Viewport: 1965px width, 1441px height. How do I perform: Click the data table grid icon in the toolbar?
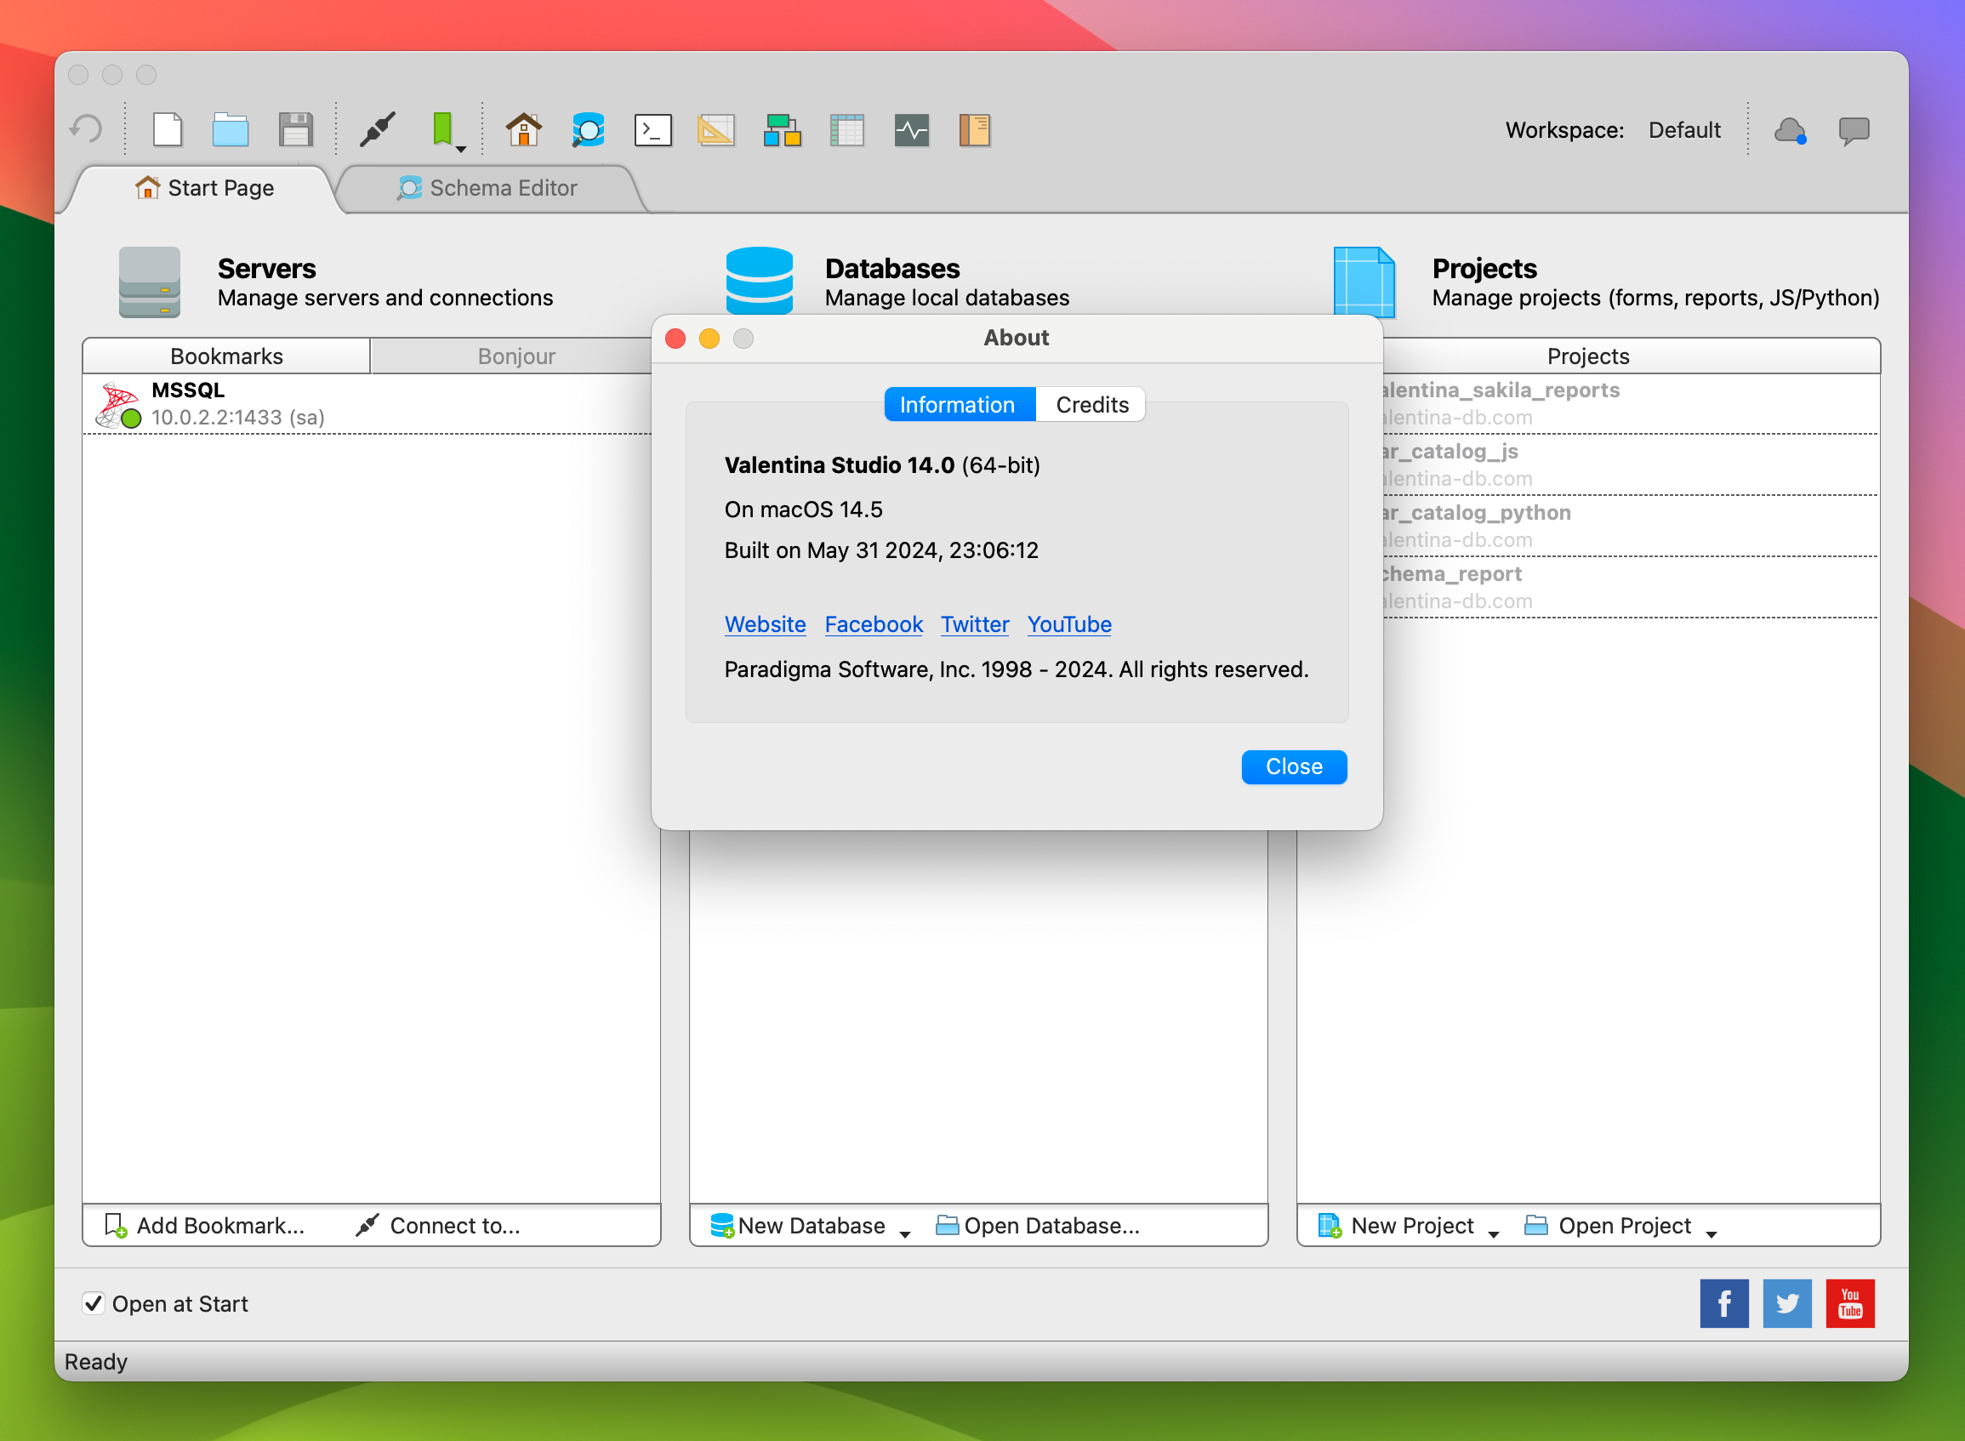pos(846,129)
